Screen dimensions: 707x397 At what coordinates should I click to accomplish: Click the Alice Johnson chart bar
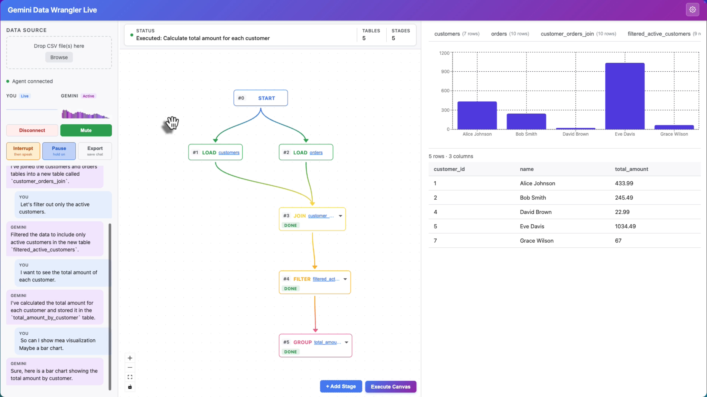pyautogui.click(x=477, y=115)
